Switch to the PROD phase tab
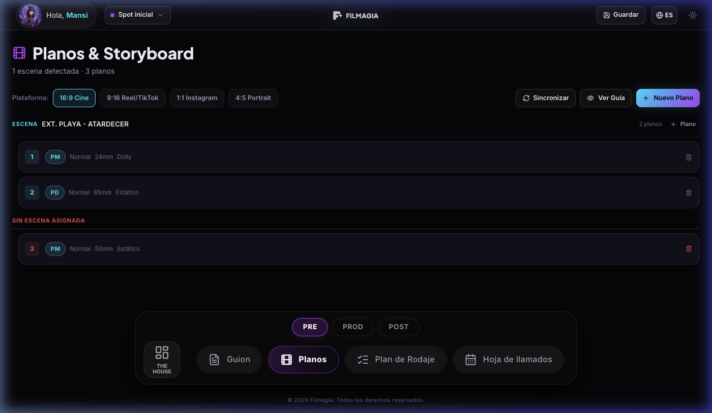The width and height of the screenshot is (712, 413). click(352, 327)
